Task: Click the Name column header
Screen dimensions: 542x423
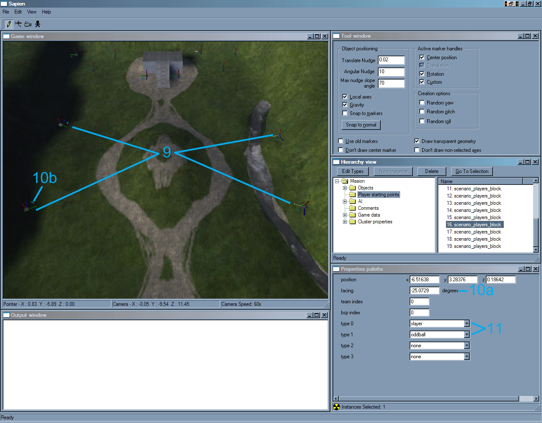Action: (481, 181)
